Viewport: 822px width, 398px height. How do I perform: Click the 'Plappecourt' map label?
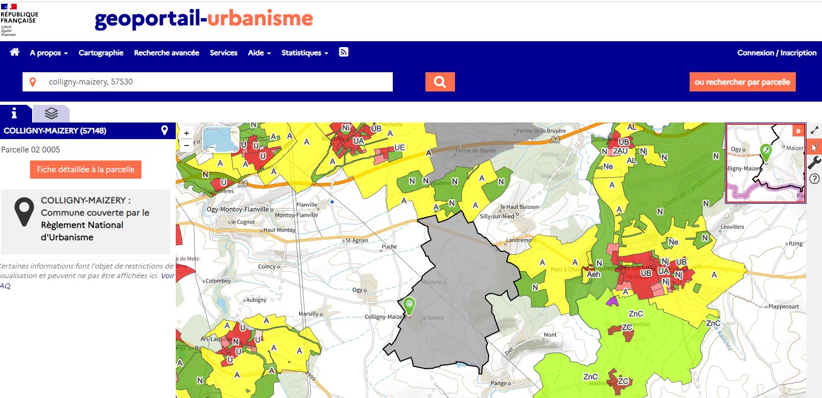tap(783, 307)
